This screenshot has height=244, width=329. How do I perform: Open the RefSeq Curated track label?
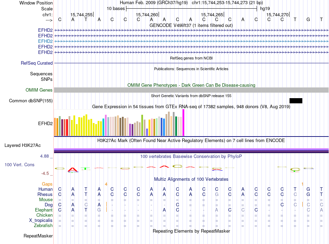click(x=37, y=63)
